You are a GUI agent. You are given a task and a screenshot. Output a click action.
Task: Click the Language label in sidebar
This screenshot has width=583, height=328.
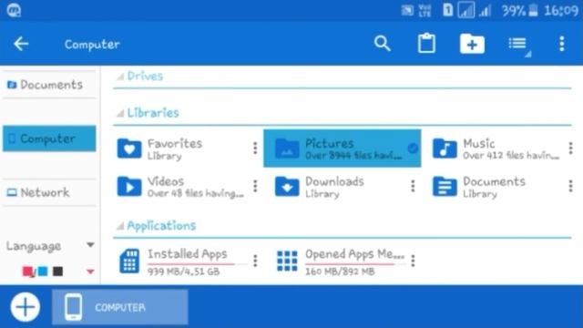[x=34, y=246]
